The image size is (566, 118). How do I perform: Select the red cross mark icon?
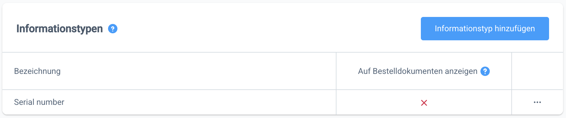click(x=424, y=103)
